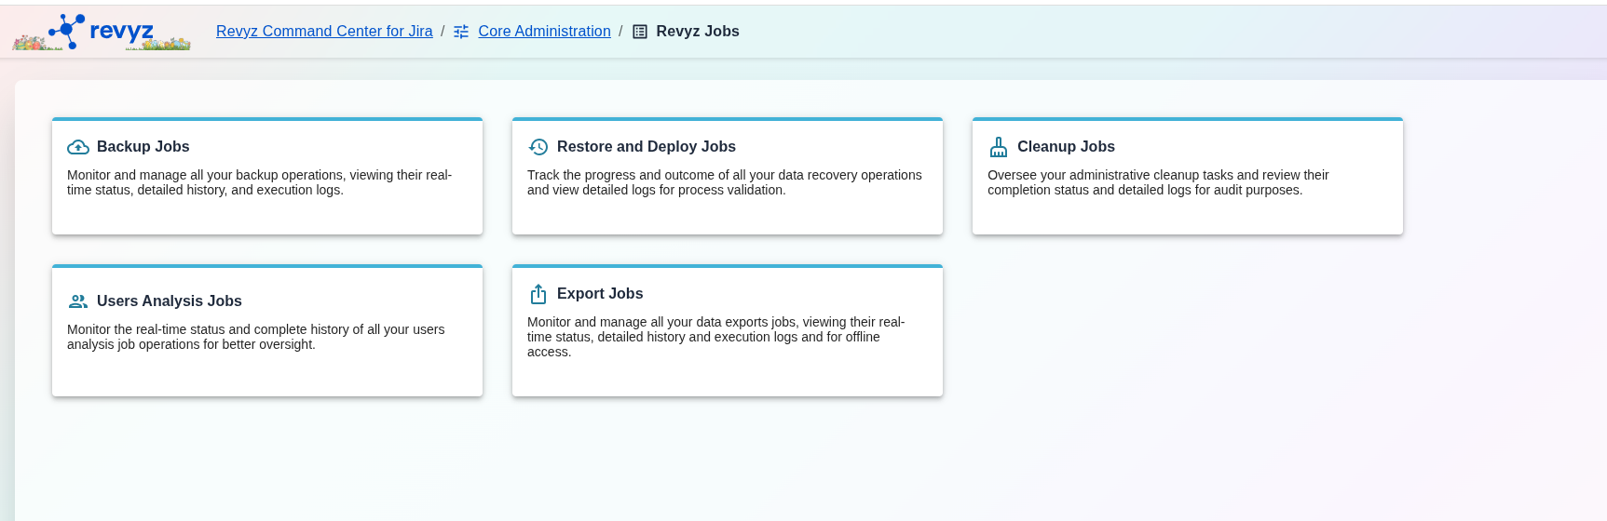Click the Users Analysis card description text

(x=255, y=337)
